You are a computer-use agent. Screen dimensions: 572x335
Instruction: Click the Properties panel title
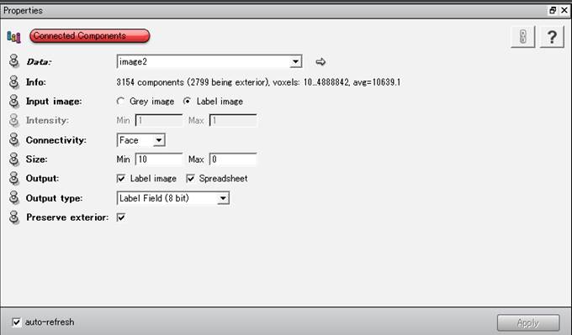click(23, 10)
